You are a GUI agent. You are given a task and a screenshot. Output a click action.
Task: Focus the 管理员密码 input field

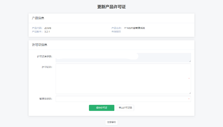coord(123,99)
